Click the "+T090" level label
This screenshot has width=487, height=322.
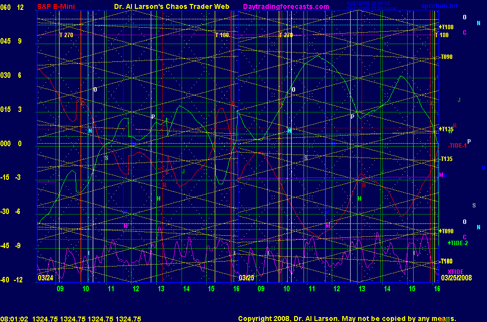[446, 231]
